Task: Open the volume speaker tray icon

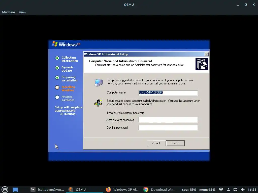Action: [243, 189]
